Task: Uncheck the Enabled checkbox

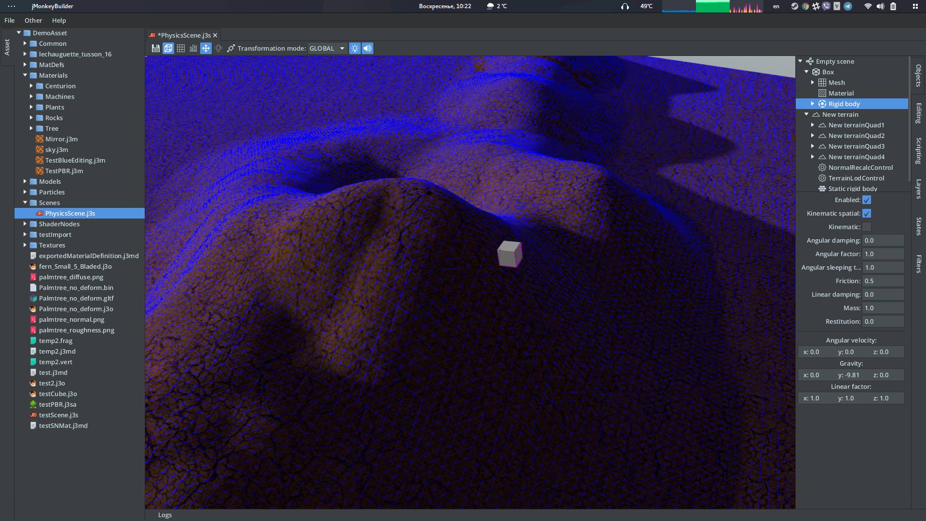Action: [x=867, y=200]
